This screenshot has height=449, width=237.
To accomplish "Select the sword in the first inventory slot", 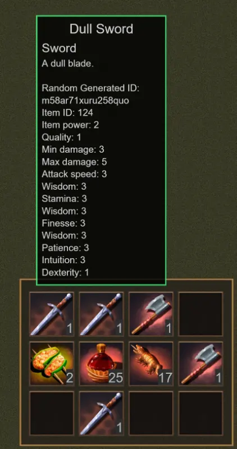I will (x=52, y=314).
